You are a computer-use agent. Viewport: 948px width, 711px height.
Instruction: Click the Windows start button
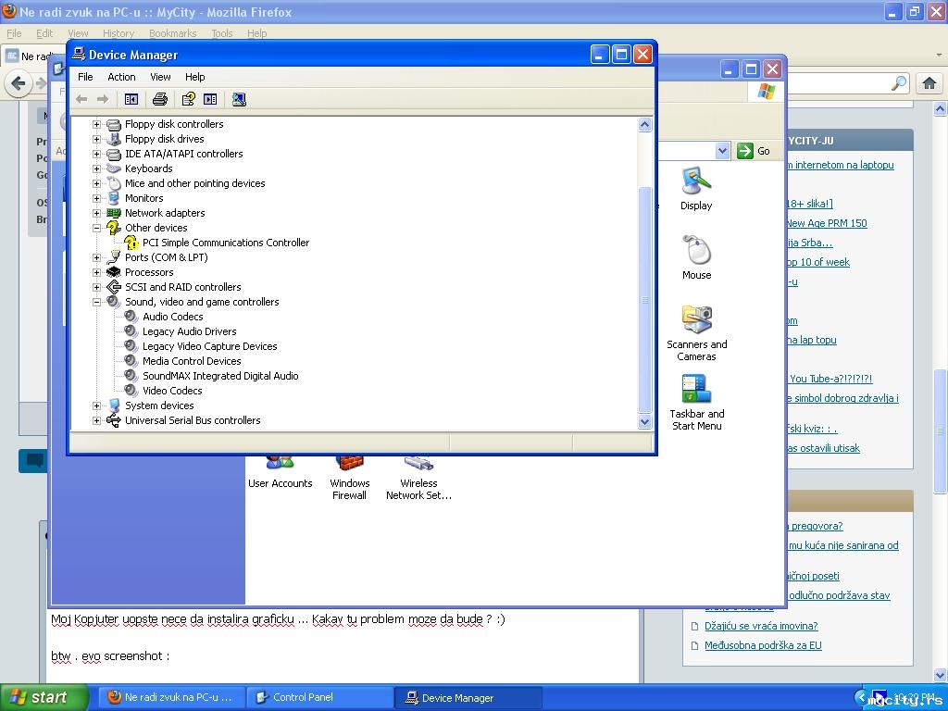point(44,697)
